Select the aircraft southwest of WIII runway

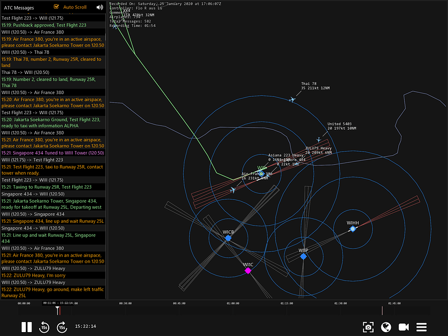(x=232, y=190)
